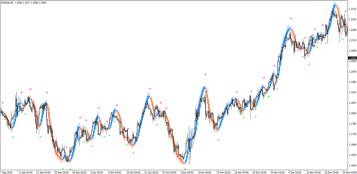Select the 7 Sep 2020 date label
The height and width of the screenshot is (174, 357).
(7, 172)
